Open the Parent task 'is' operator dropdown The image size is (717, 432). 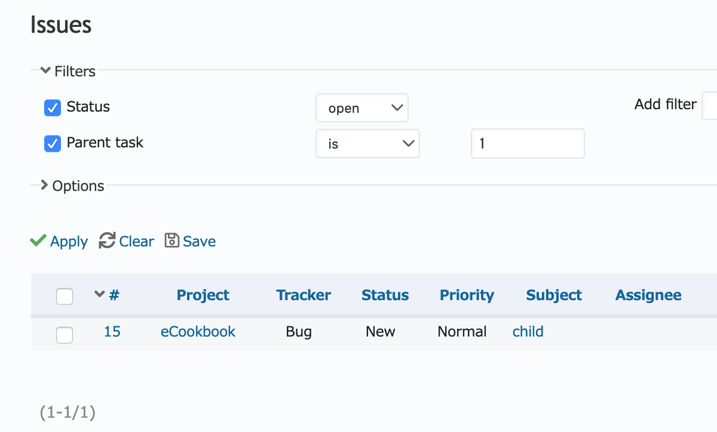[367, 144]
